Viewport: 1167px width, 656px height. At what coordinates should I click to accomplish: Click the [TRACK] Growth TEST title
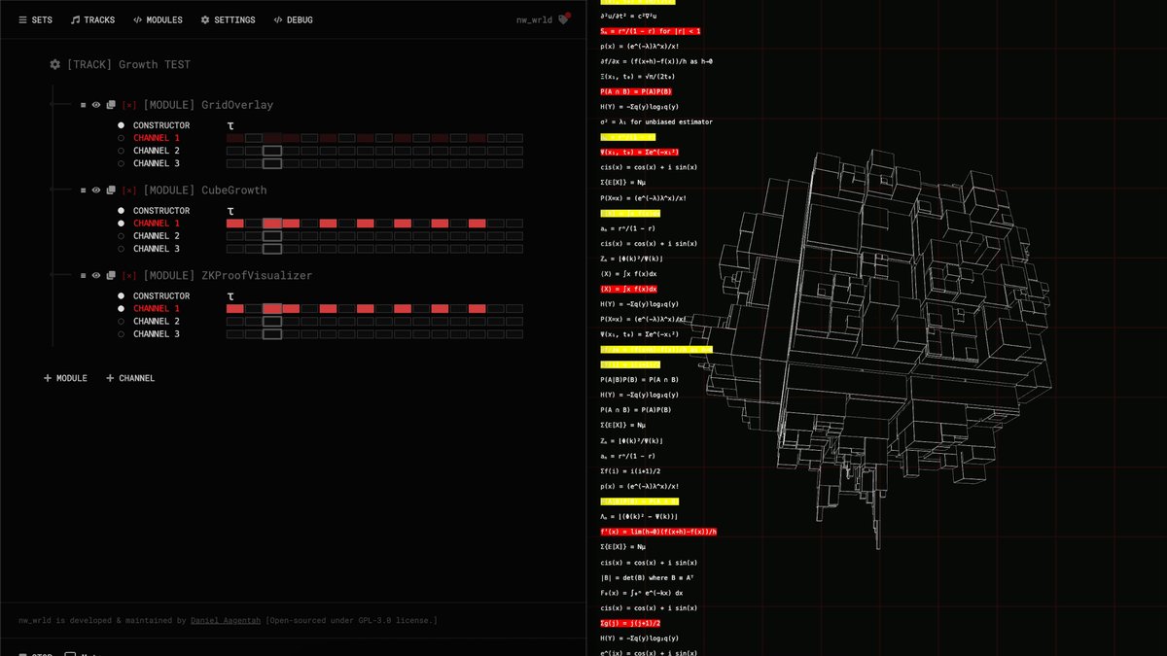(129, 64)
